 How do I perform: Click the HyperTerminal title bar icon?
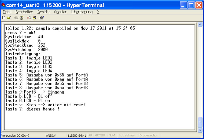coord(3,5)
